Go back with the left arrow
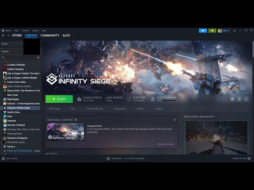The width and height of the screenshot is (254, 190). pyautogui.click(x=3, y=35)
